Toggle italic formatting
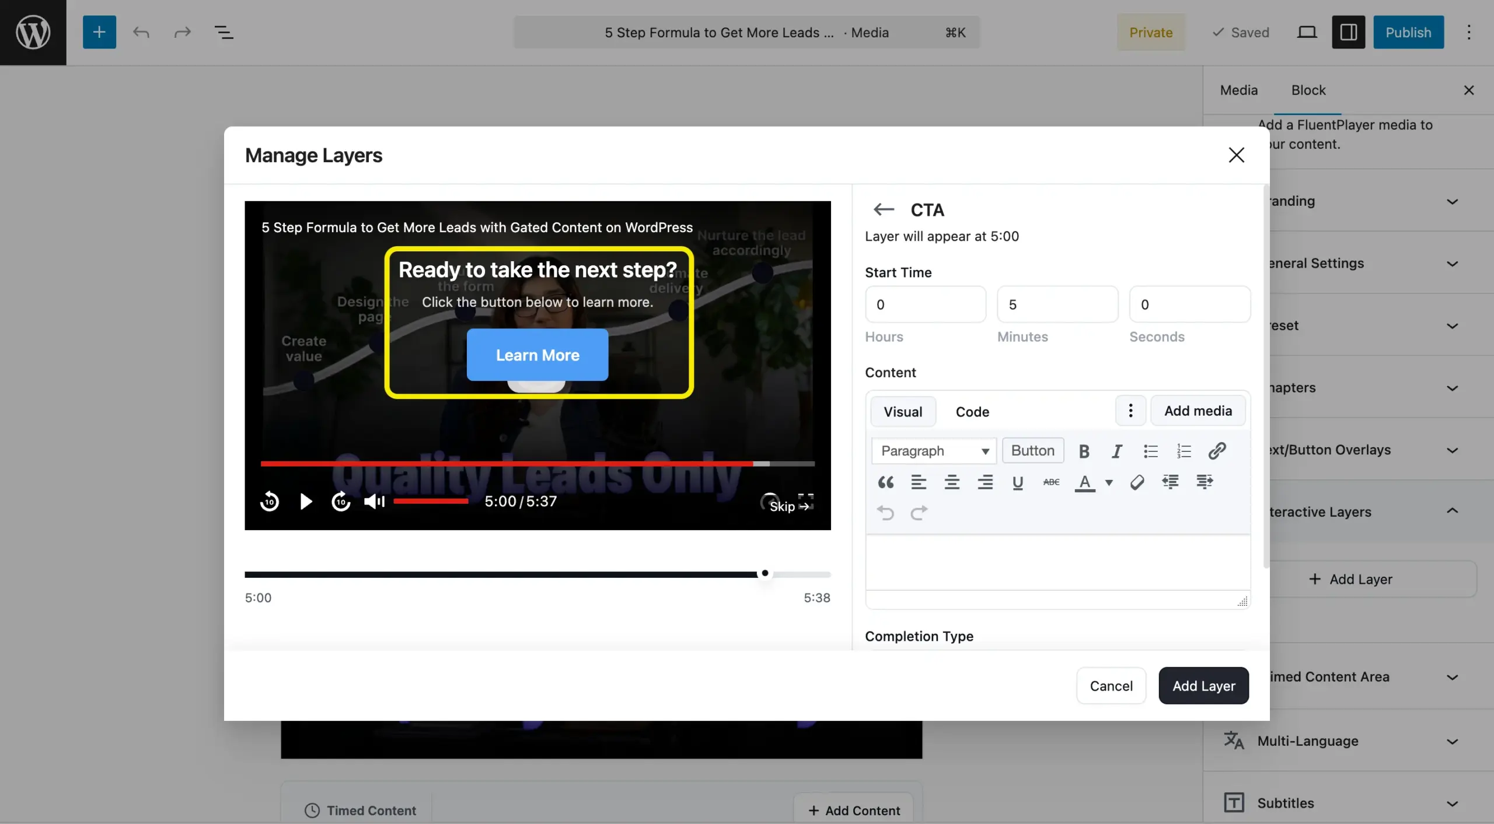 (x=1116, y=451)
